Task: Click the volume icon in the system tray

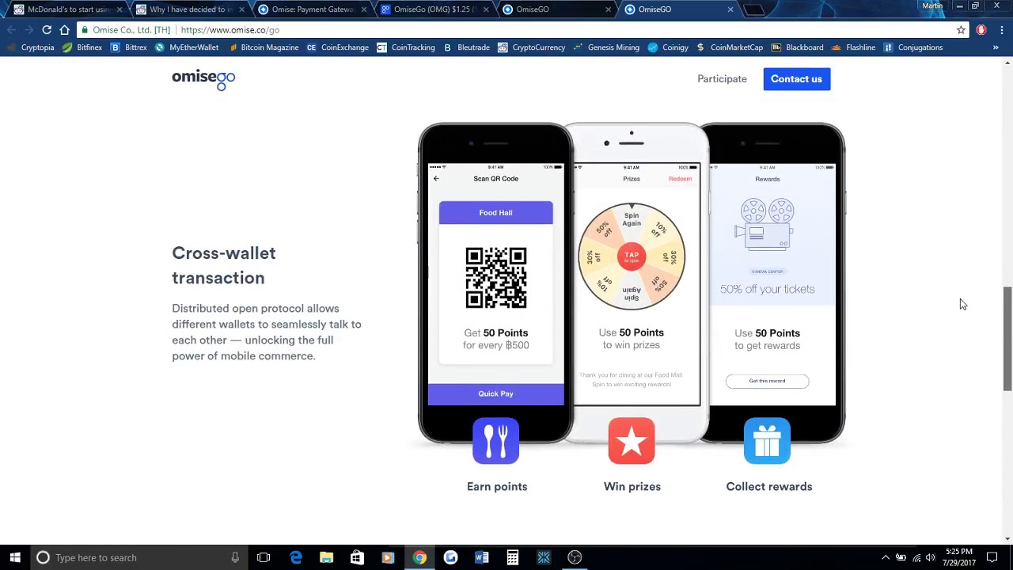Action: [930, 557]
